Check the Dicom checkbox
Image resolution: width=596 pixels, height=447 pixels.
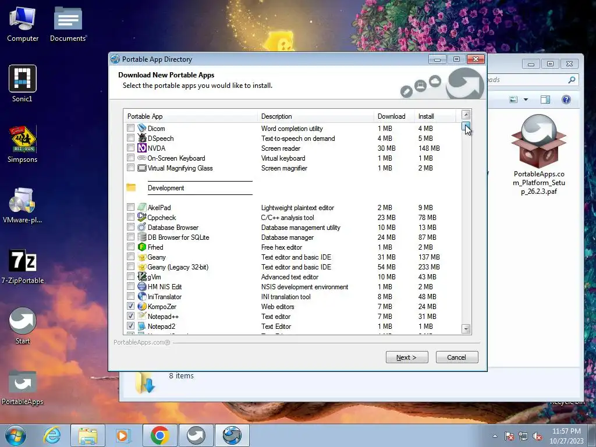(130, 127)
